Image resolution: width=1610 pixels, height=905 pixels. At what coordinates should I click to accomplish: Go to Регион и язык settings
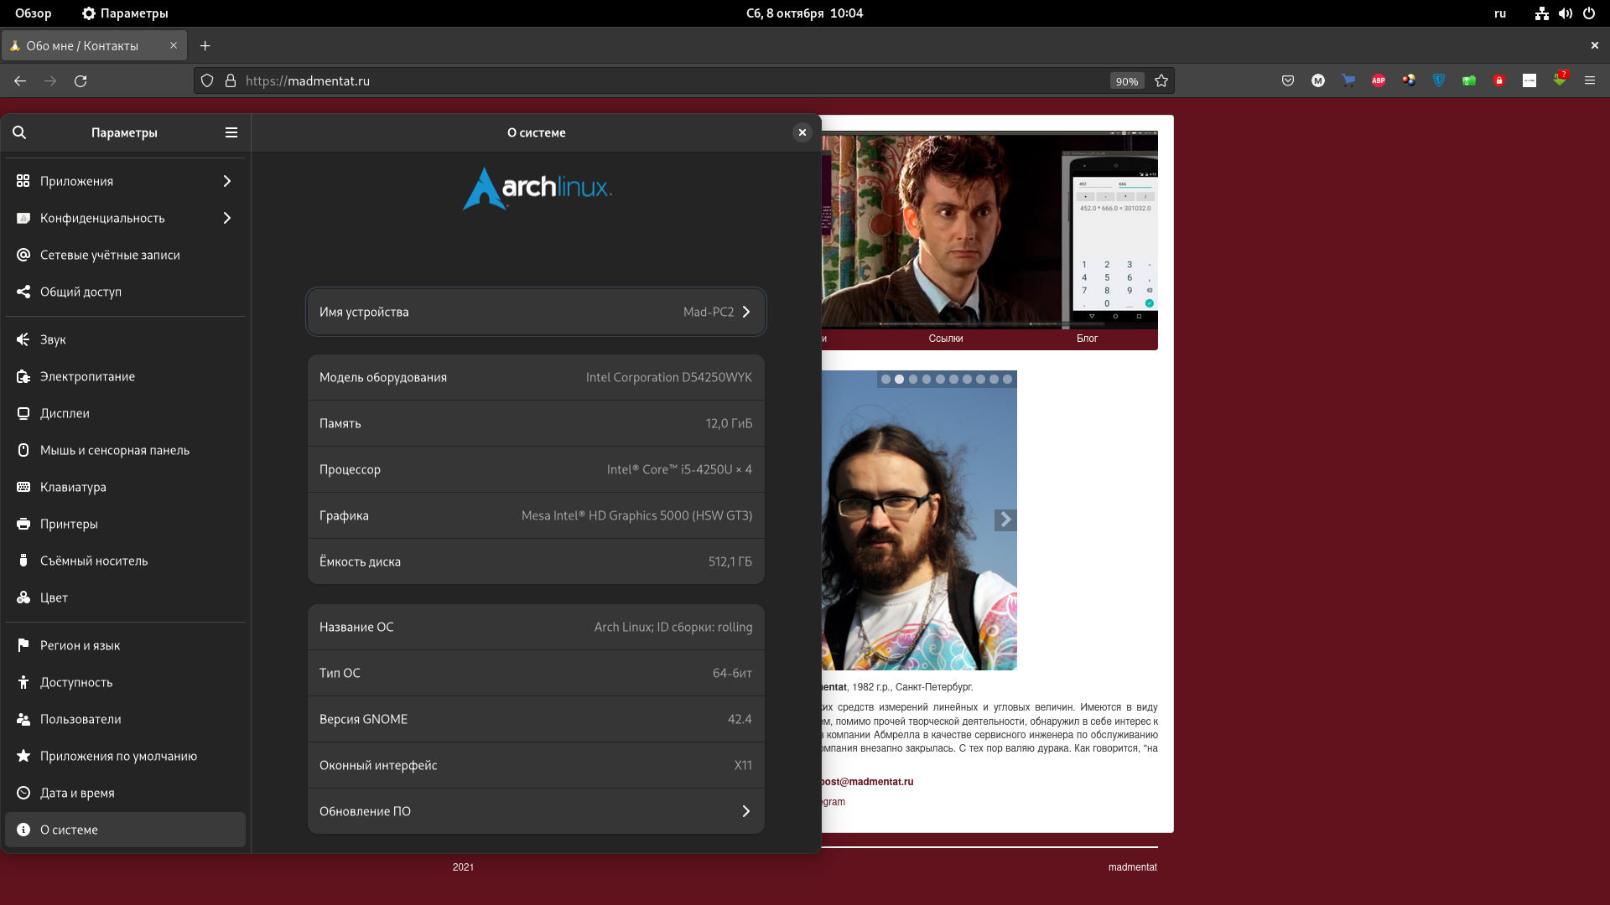pyautogui.click(x=125, y=645)
